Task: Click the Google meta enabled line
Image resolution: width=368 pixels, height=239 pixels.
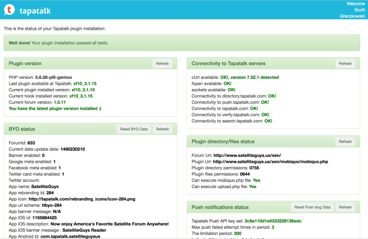Action: click(32, 161)
